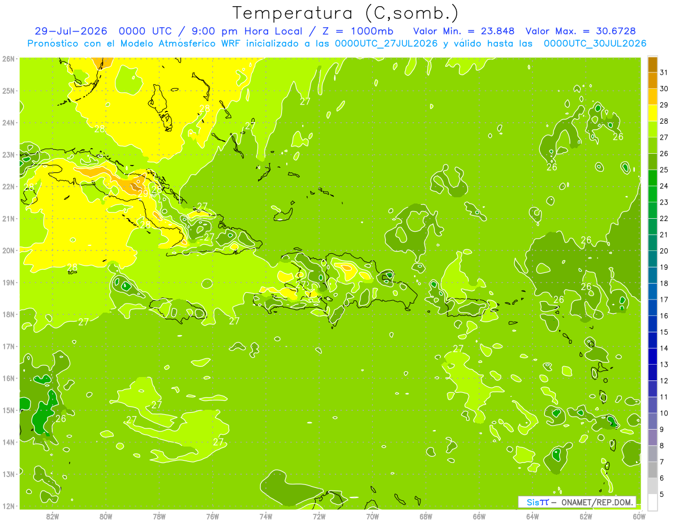Screen dimensions: 679x524
Task: Click the legend swatch between 30 and 31
Action: pos(652,80)
